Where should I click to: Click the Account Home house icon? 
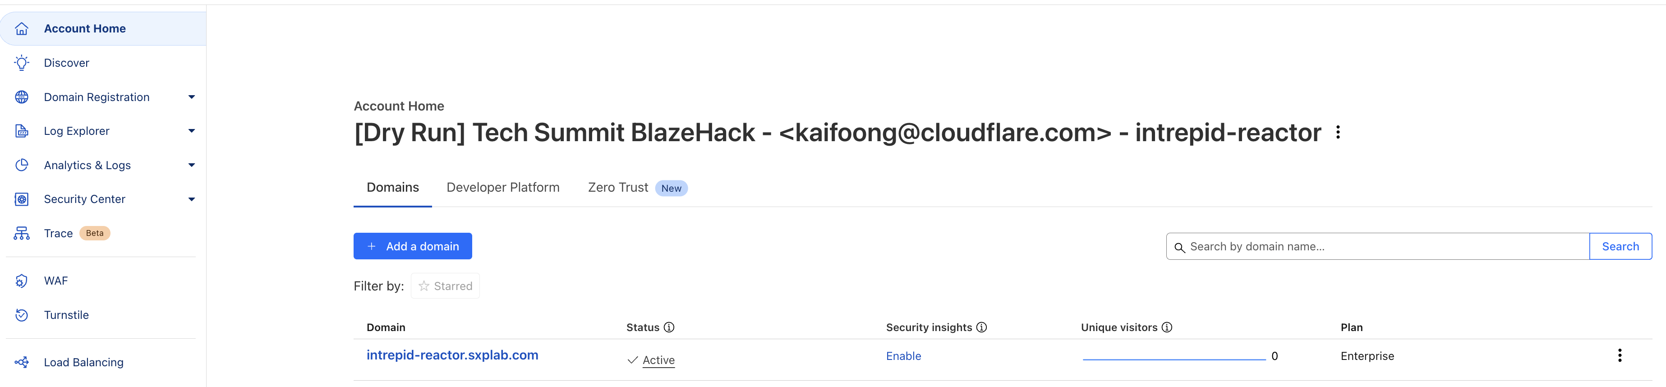(x=21, y=28)
